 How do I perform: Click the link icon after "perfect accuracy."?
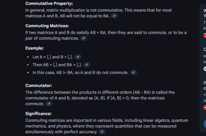coord(102,132)
